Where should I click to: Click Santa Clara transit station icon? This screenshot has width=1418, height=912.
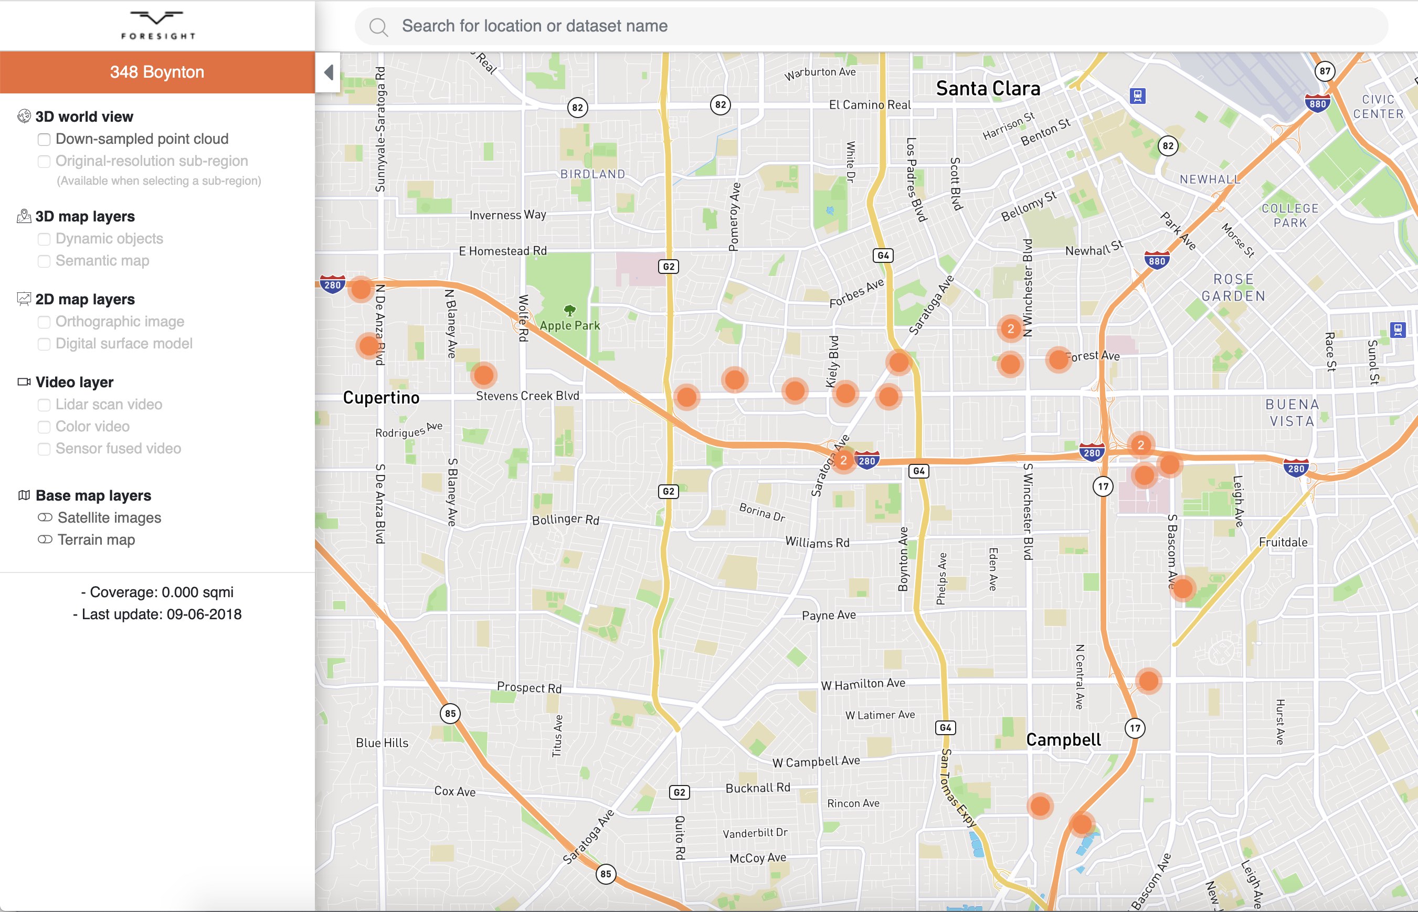(x=1137, y=96)
